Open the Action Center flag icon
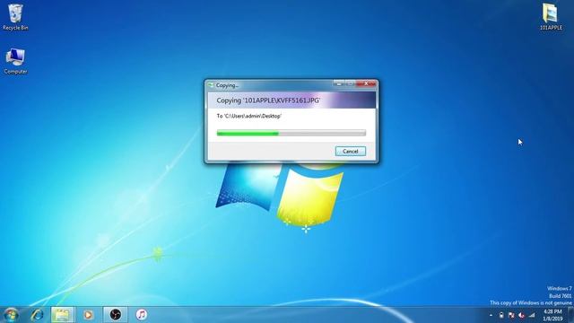Viewport: 574px width, 323px height. [511, 315]
